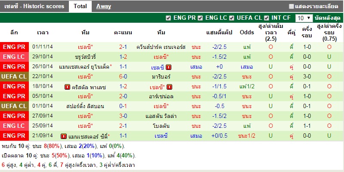Click the ENG PR badge on 01/11/14 row
This screenshot has width=344, height=172.
click(14, 47)
